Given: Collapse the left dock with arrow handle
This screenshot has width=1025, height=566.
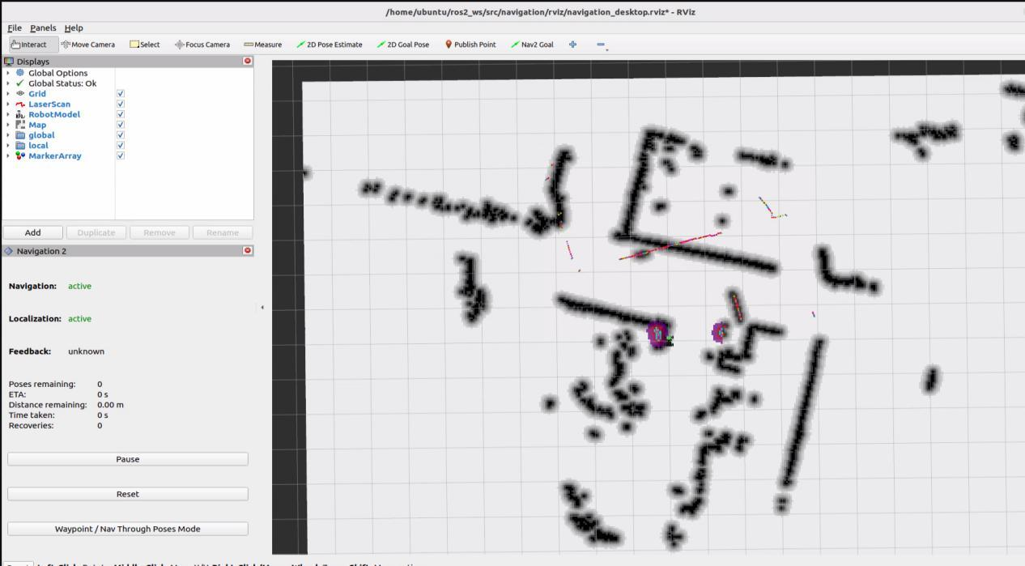Looking at the screenshot, I should click(x=262, y=307).
